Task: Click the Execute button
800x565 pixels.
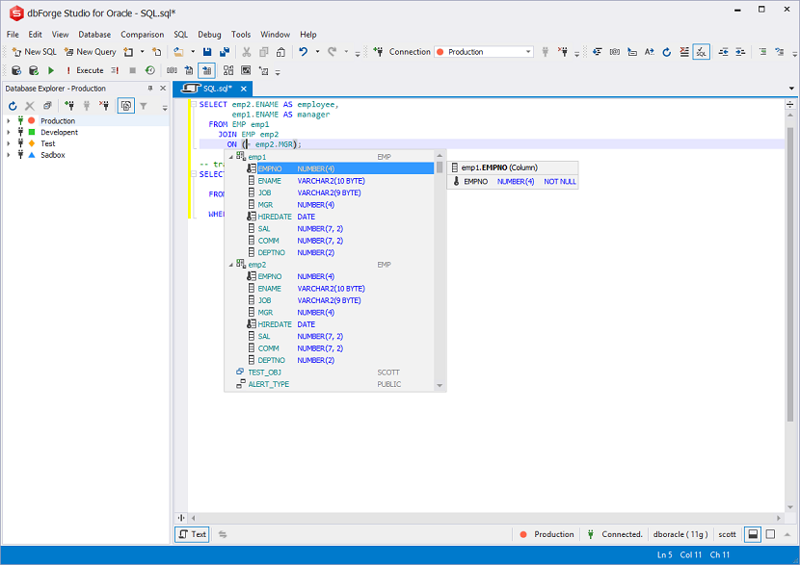Action: (85, 70)
